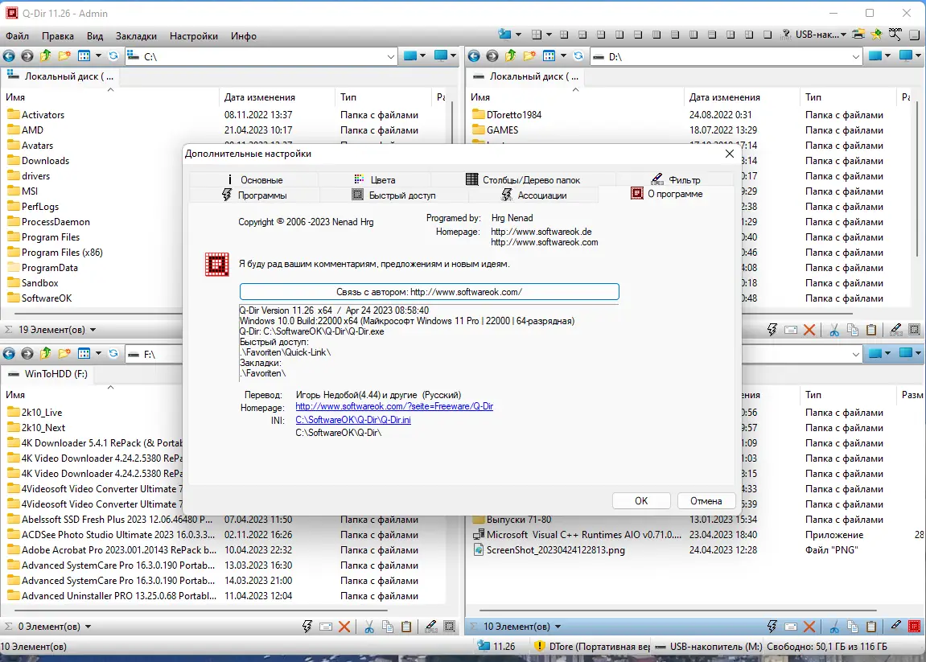Open the Столбцы/Дерево папок tab

pos(523,179)
